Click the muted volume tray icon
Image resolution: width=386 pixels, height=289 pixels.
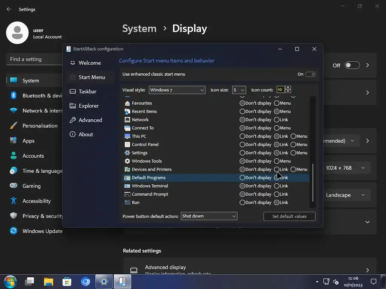(x=336, y=281)
